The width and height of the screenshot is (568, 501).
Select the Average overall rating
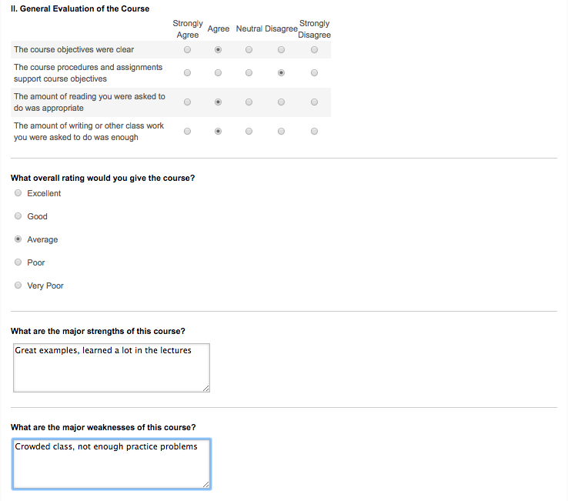click(18, 239)
